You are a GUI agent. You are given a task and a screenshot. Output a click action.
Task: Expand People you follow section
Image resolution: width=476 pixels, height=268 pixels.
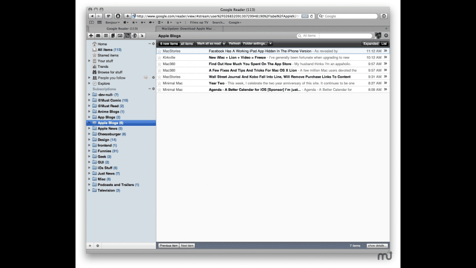click(89, 78)
